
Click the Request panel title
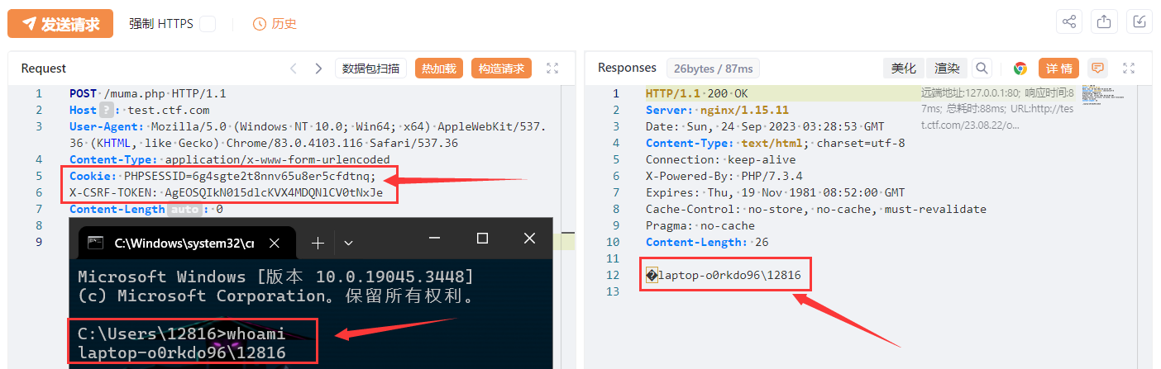point(44,69)
